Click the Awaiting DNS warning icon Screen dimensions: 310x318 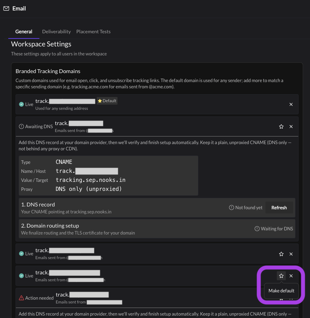(x=21, y=126)
